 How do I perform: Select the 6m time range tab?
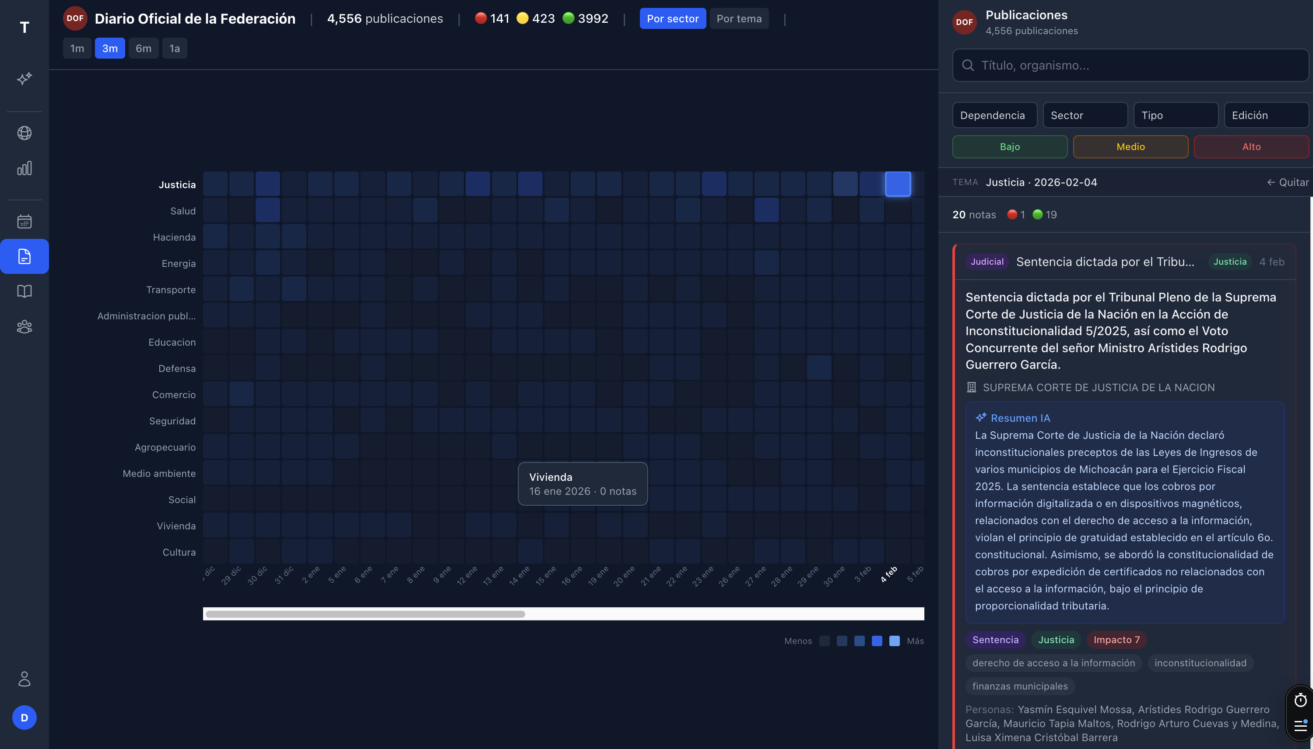point(143,49)
